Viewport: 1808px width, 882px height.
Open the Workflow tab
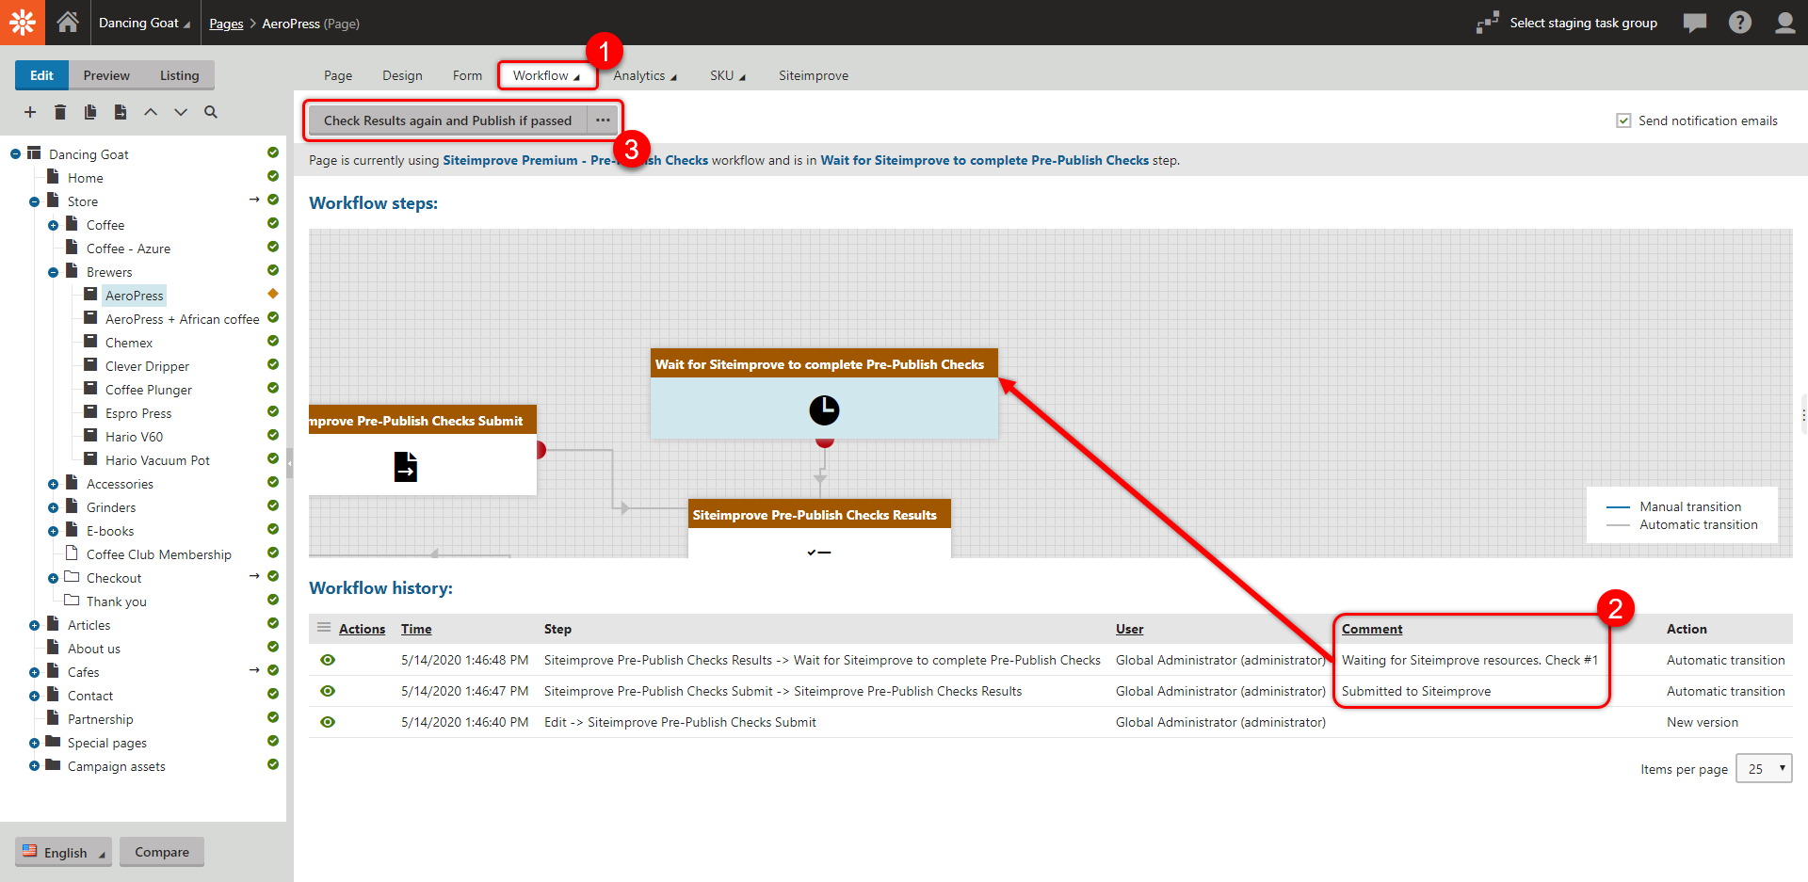[547, 75]
